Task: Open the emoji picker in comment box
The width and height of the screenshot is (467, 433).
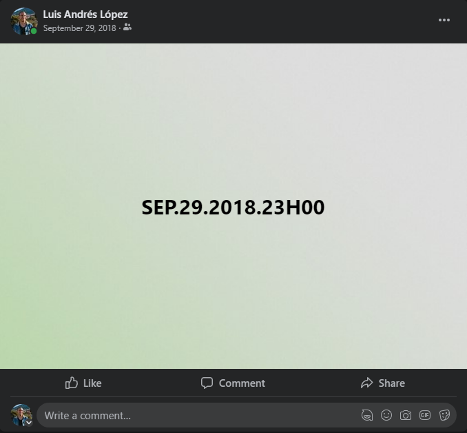Action: 386,415
